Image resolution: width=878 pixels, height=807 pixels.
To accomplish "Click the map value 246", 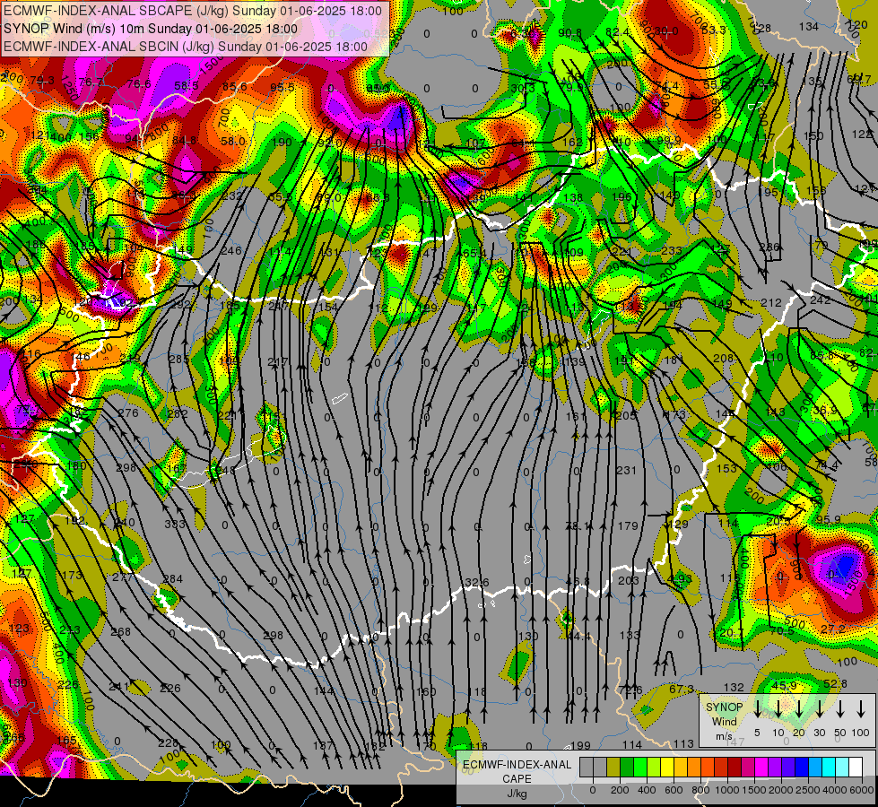I will [231, 250].
